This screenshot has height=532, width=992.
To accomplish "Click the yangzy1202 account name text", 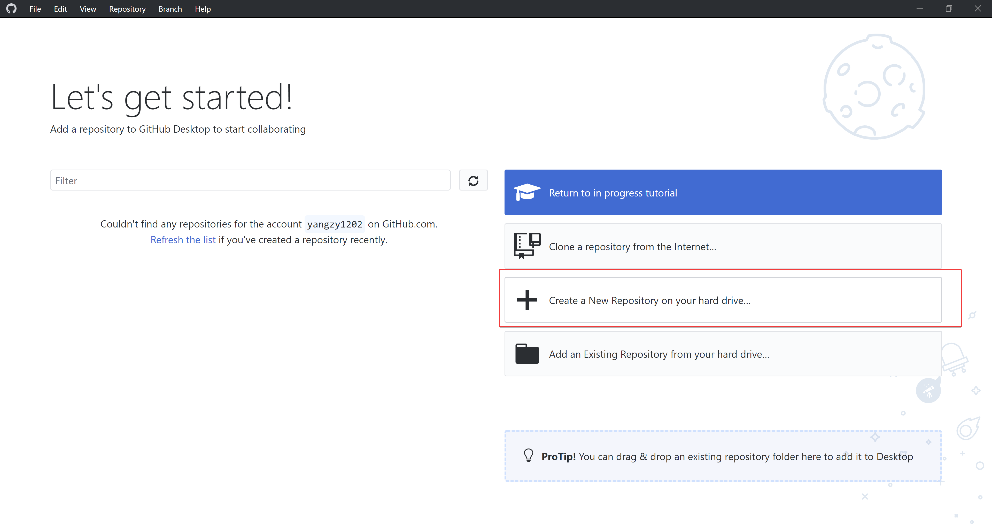I will point(335,224).
